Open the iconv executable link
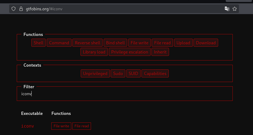The height and width of the screenshot is (135, 253). (x=28, y=126)
